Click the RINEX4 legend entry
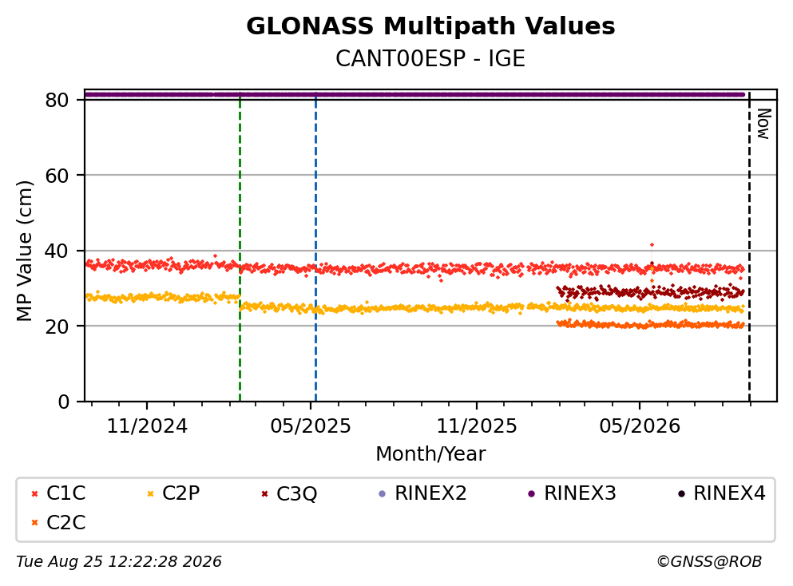The image size is (793, 586). [722, 493]
